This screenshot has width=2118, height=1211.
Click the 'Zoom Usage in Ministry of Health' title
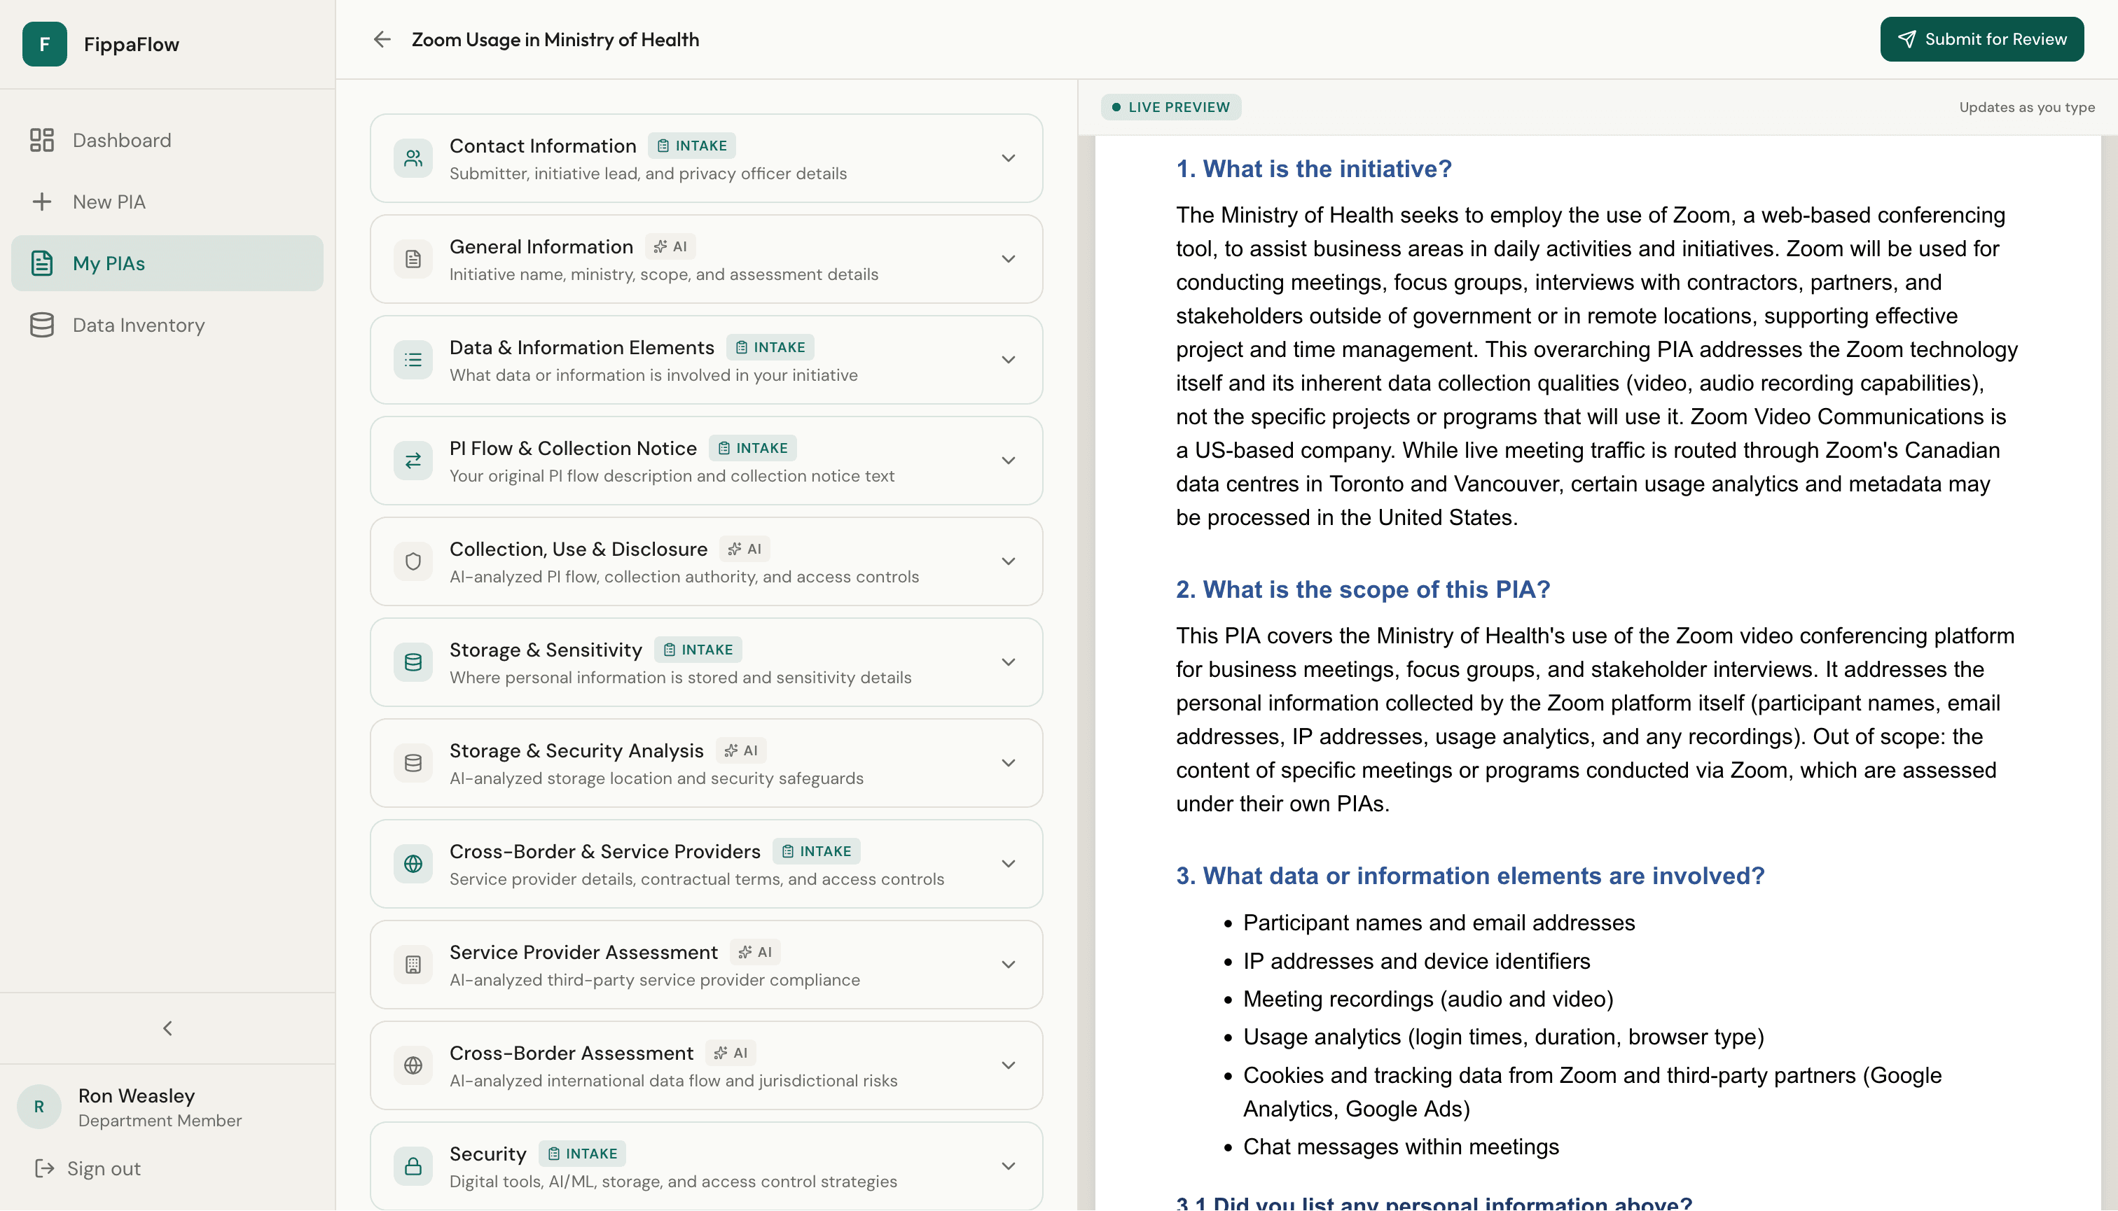click(x=555, y=39)
